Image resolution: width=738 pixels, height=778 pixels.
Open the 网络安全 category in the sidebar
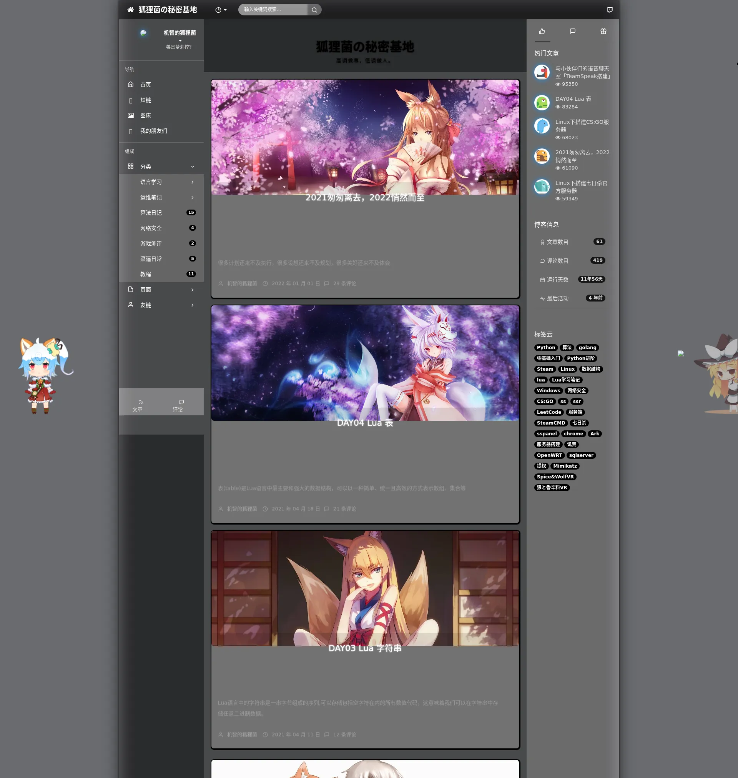[x=161, y=228]
